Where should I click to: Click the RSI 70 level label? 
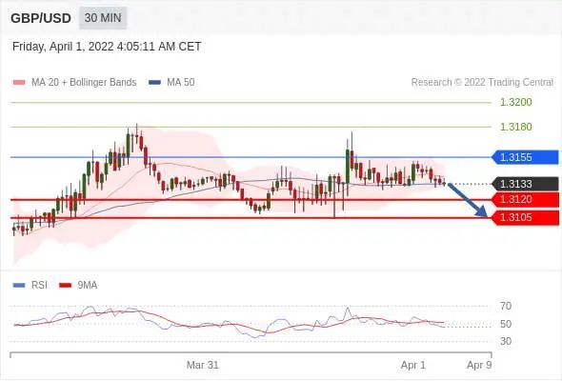506,306
